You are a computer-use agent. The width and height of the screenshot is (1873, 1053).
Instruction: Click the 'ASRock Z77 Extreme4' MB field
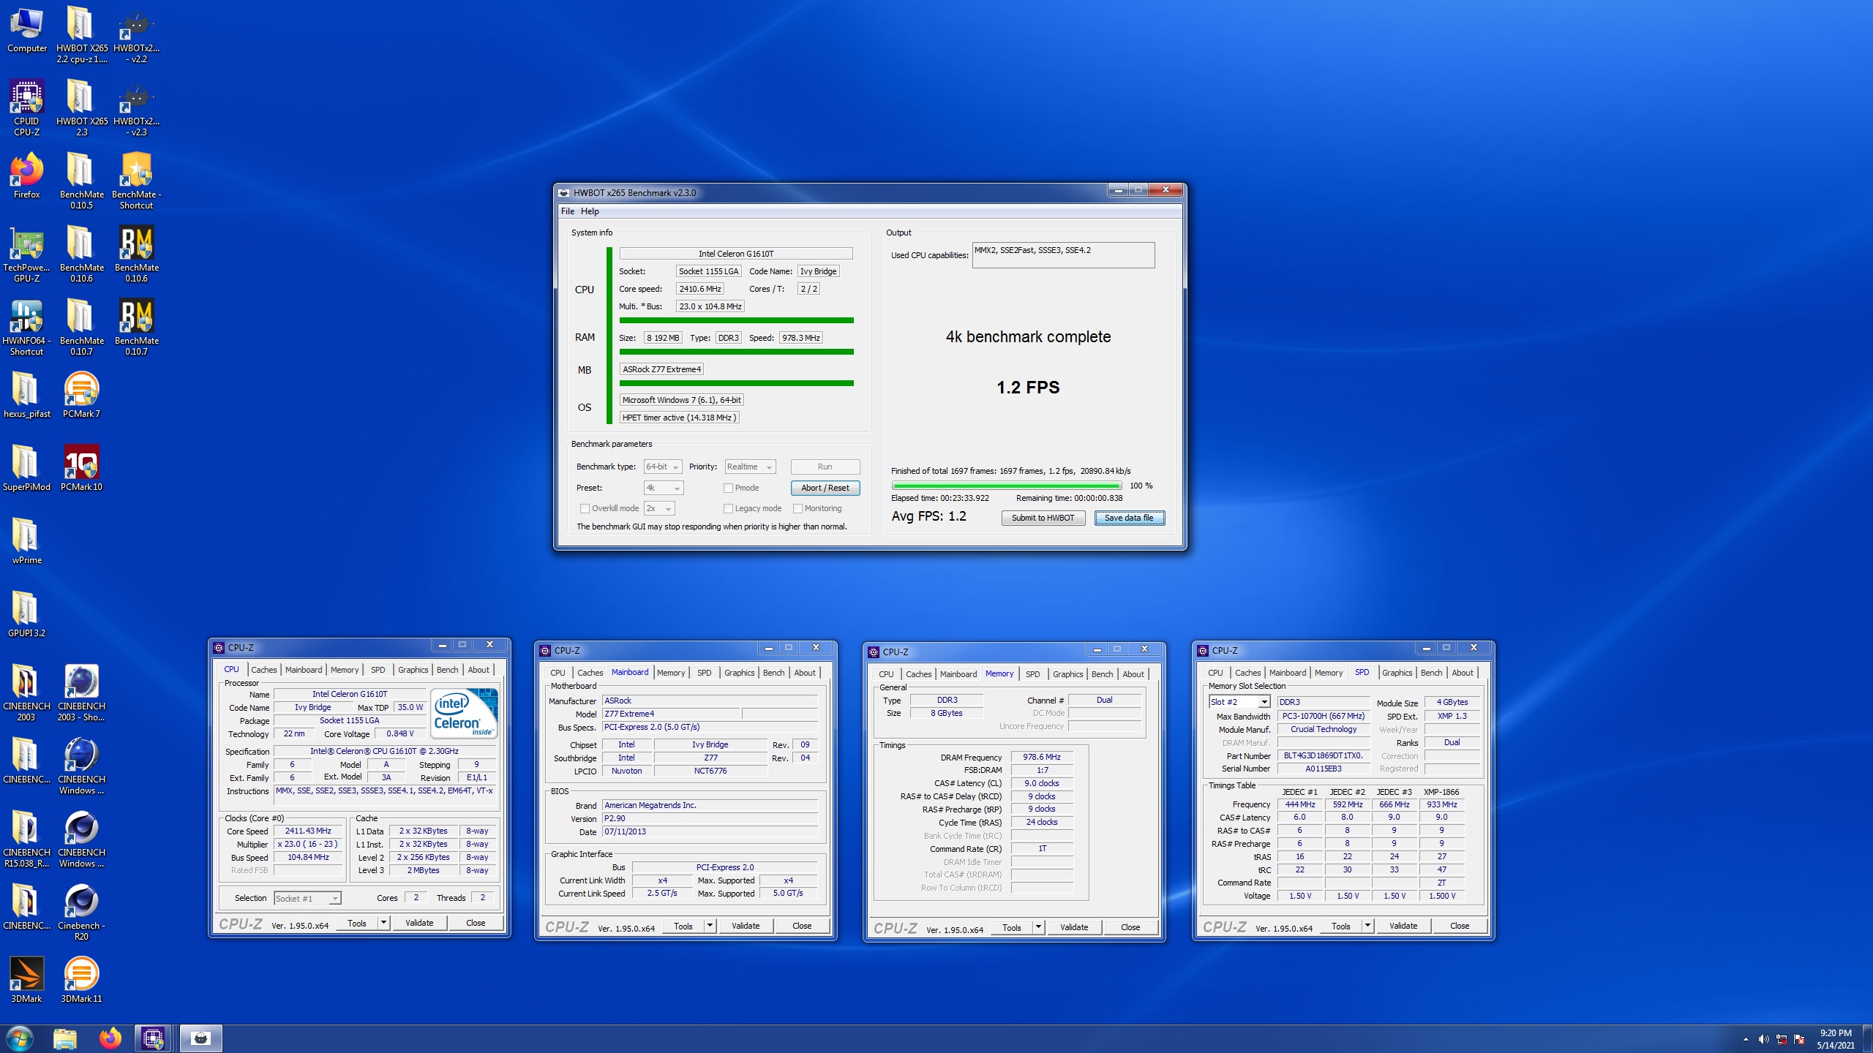click(662, 369)
